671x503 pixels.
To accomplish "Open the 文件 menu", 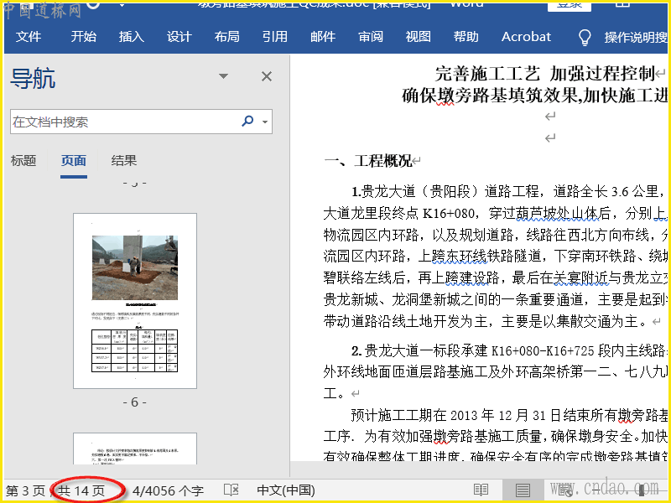I will (x=29, y=37).
